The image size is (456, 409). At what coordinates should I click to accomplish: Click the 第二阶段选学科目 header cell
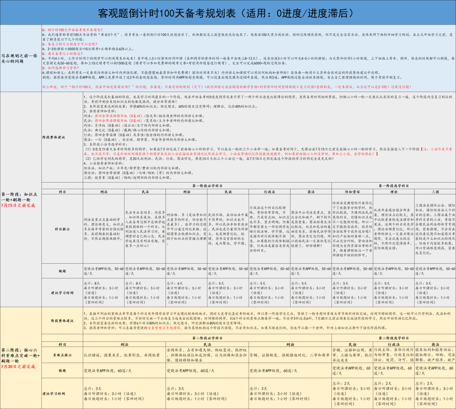coord(394,338)
